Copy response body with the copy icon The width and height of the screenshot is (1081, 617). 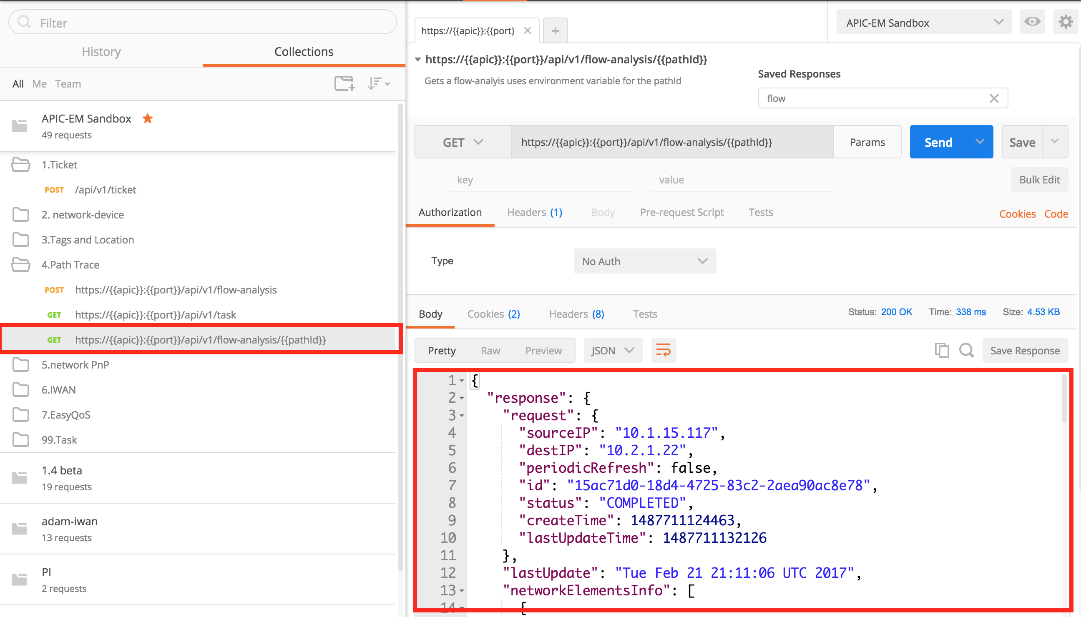click(942, 350)
